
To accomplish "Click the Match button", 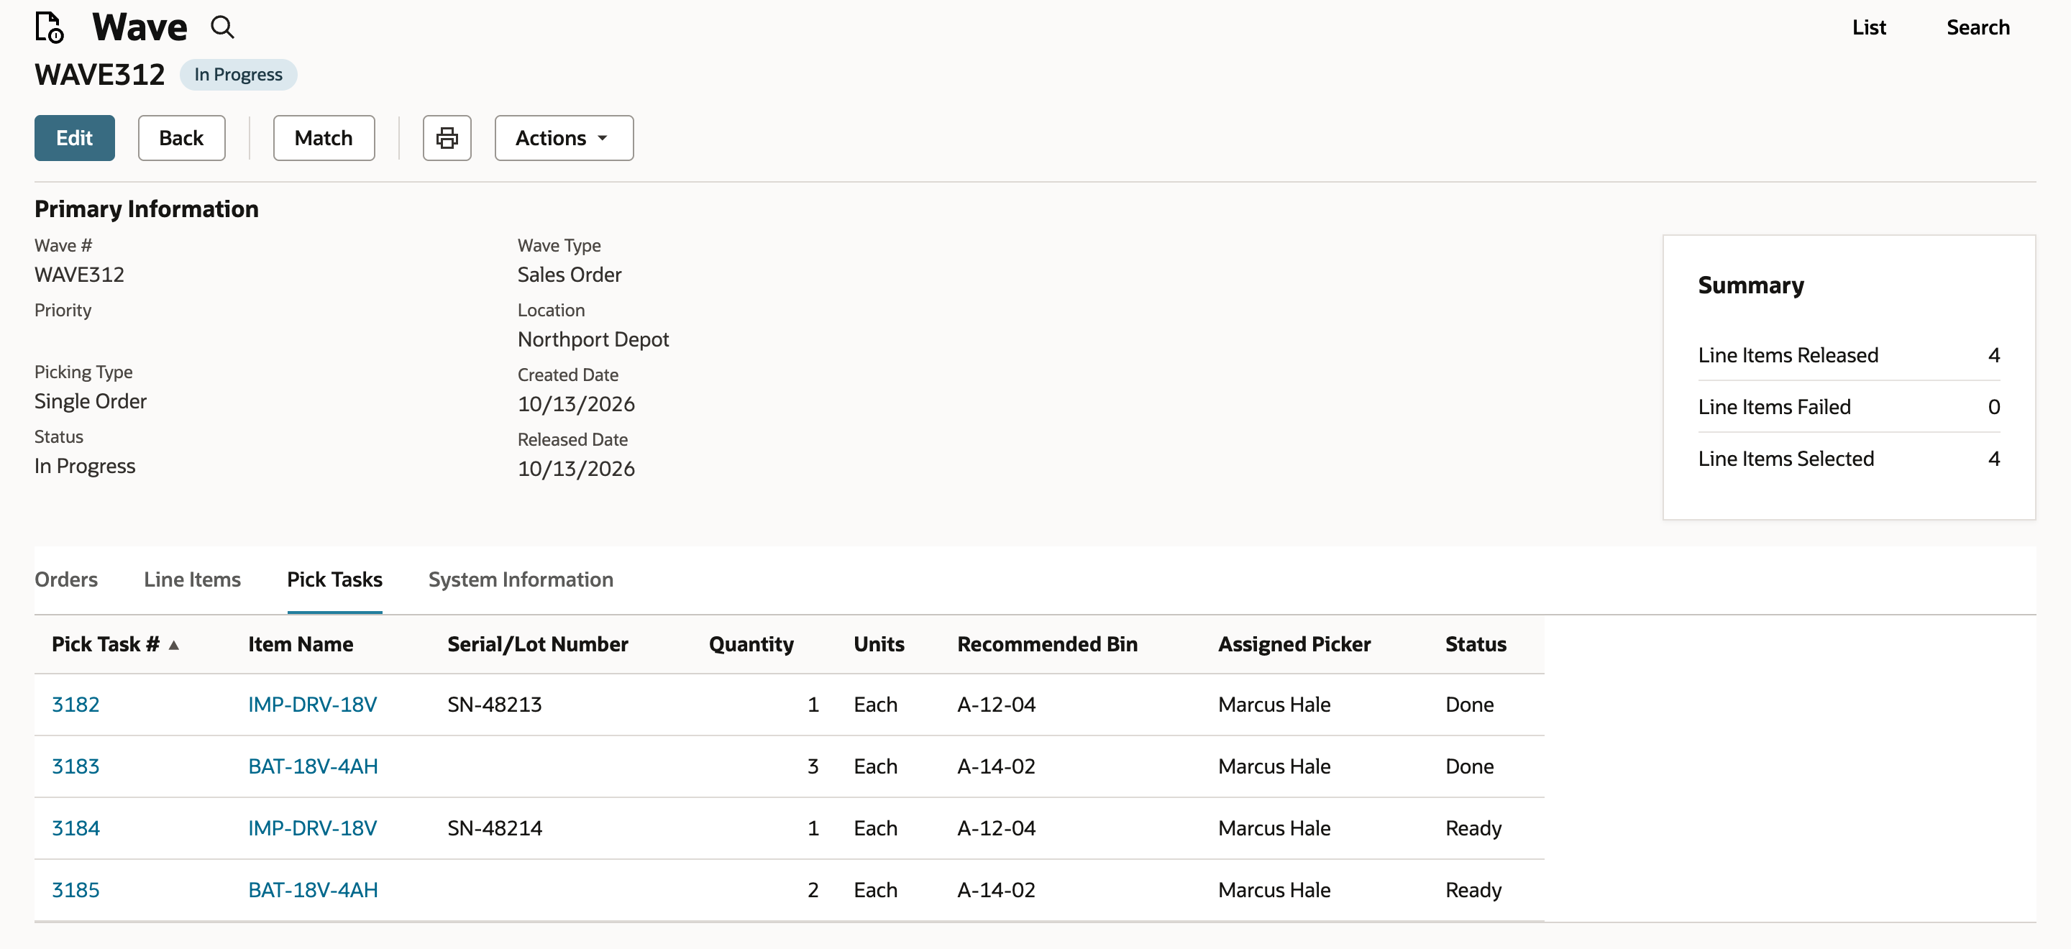I will pos(324,138).
